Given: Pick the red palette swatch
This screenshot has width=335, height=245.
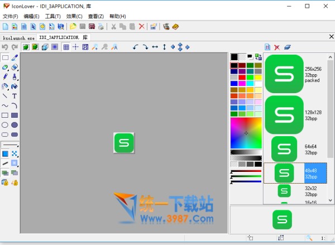Looking at the screenshot, I should tap(242, 78).
